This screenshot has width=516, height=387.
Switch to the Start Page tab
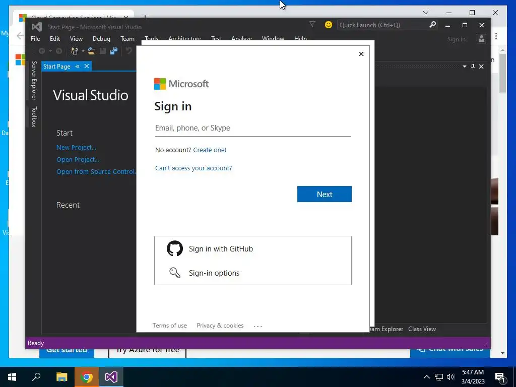pyautogui.click(x=57, y=66)
